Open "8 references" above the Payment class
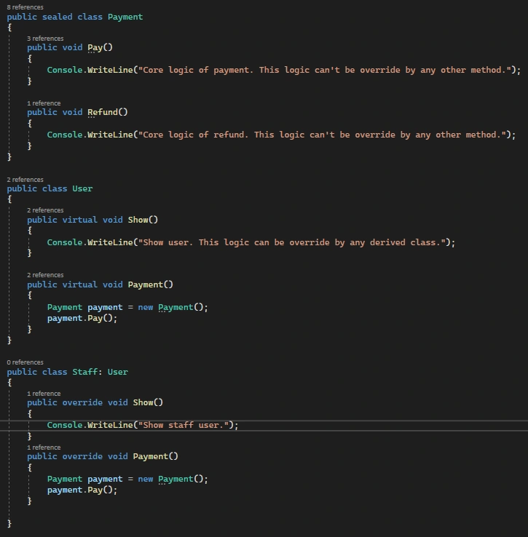Screen dimensions: 528x537 click(x=25, y=7)
